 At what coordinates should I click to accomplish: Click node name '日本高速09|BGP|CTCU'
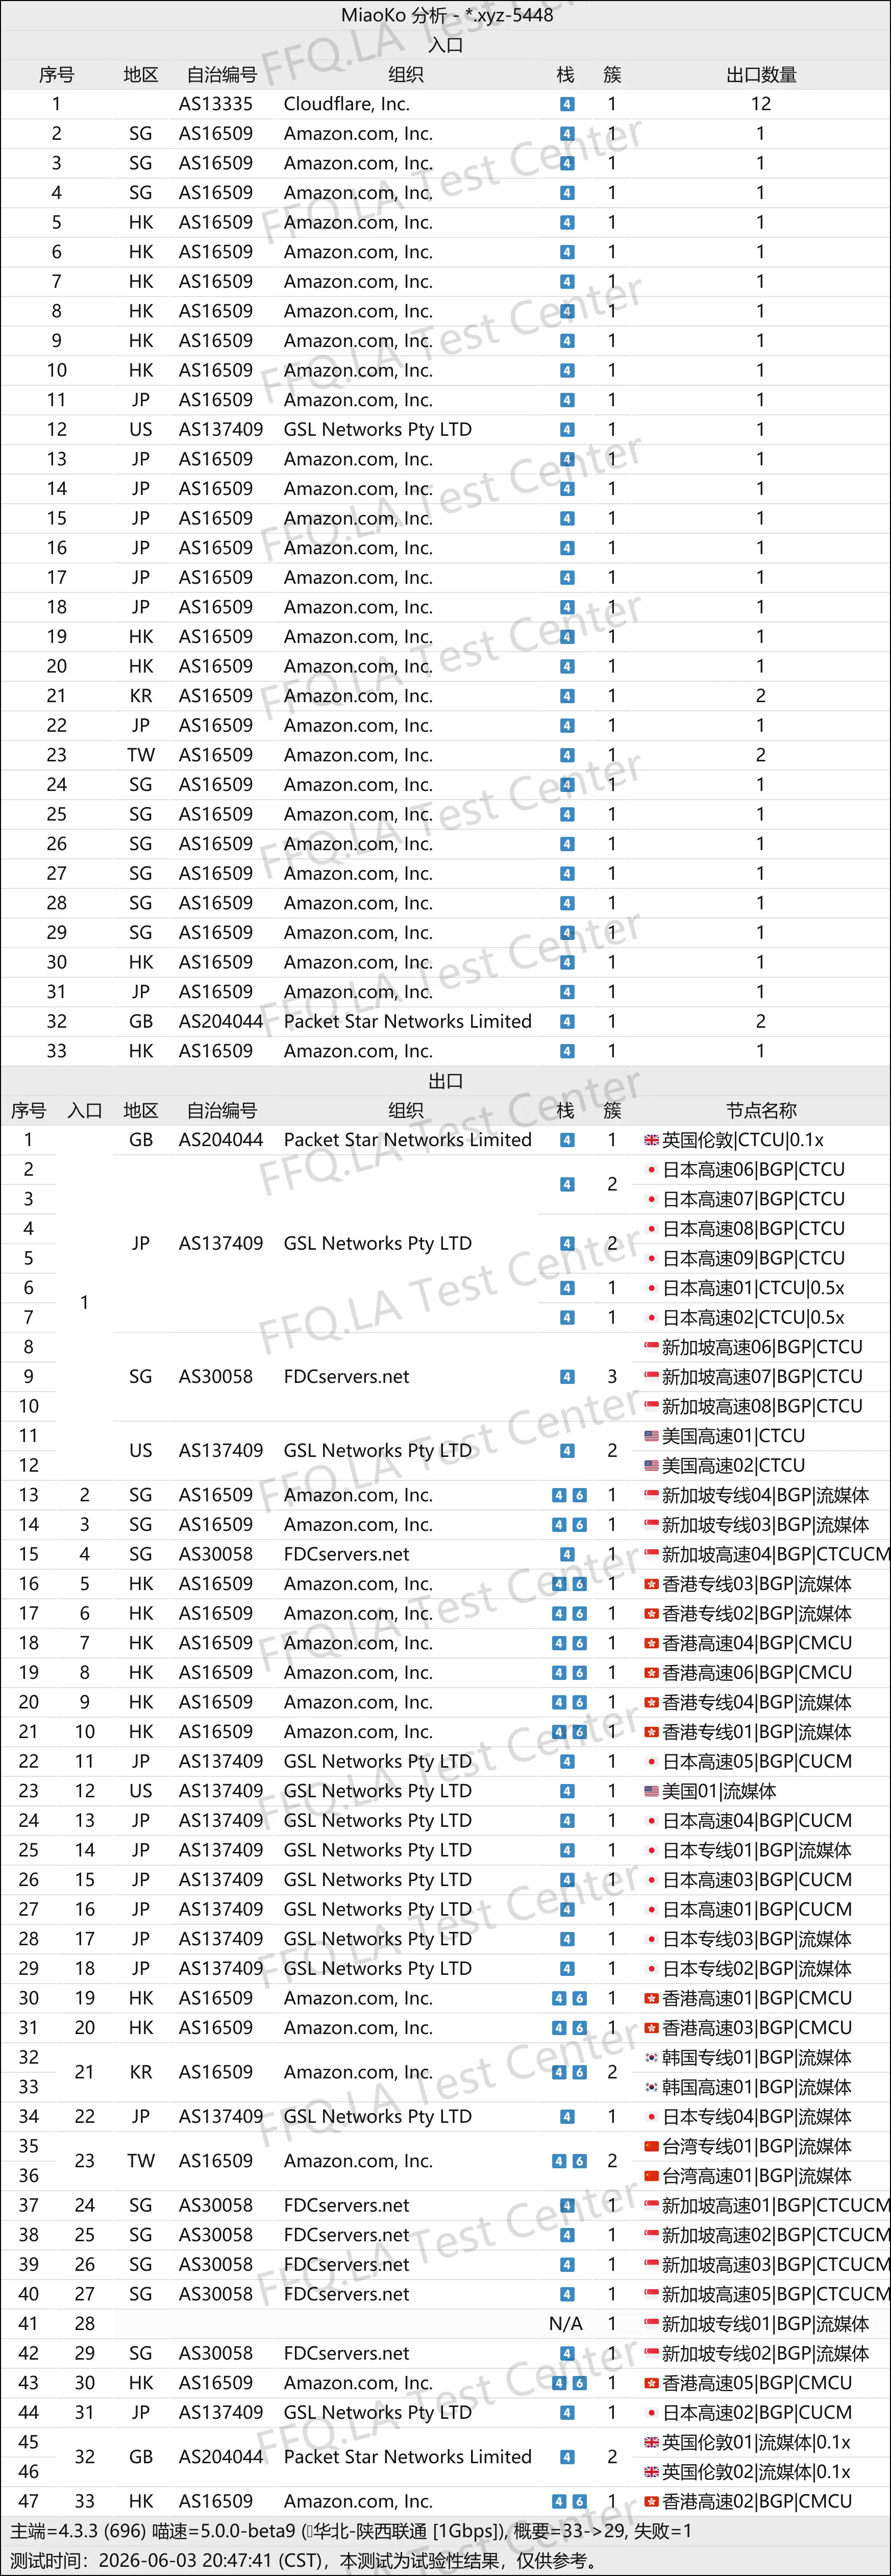[754, 1258]
